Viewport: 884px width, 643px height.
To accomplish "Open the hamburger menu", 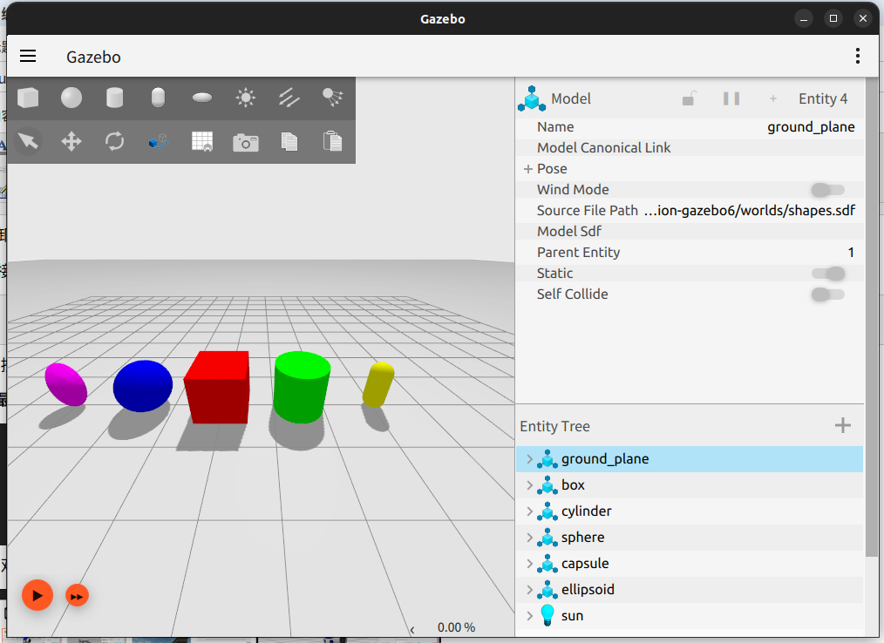I will tap(28, 57).
